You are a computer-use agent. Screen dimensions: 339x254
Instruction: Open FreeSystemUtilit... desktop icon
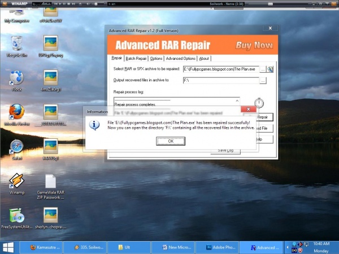coord(17,218)
